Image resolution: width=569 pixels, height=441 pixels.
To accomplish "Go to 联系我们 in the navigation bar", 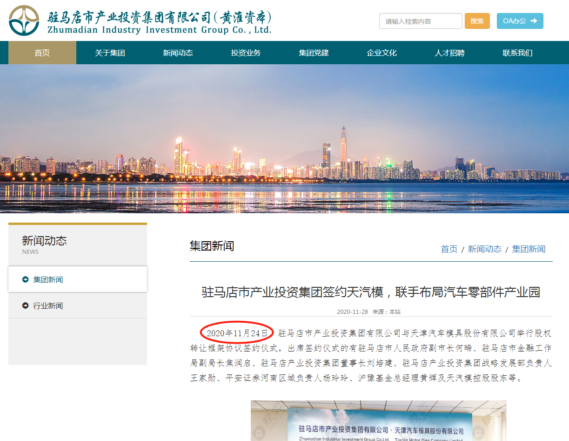I will tap(517, 53).
